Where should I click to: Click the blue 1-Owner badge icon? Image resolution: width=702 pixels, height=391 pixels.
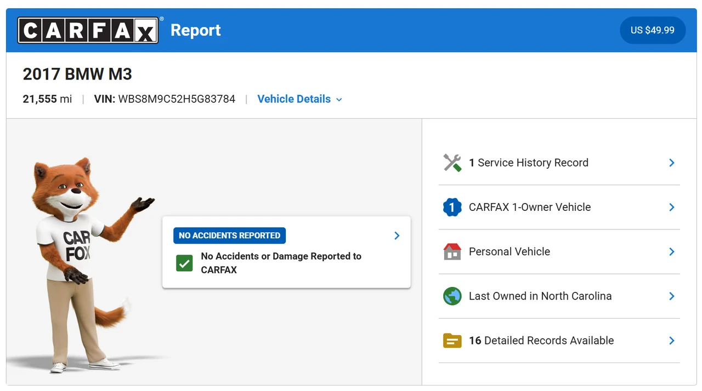point(452,207)
